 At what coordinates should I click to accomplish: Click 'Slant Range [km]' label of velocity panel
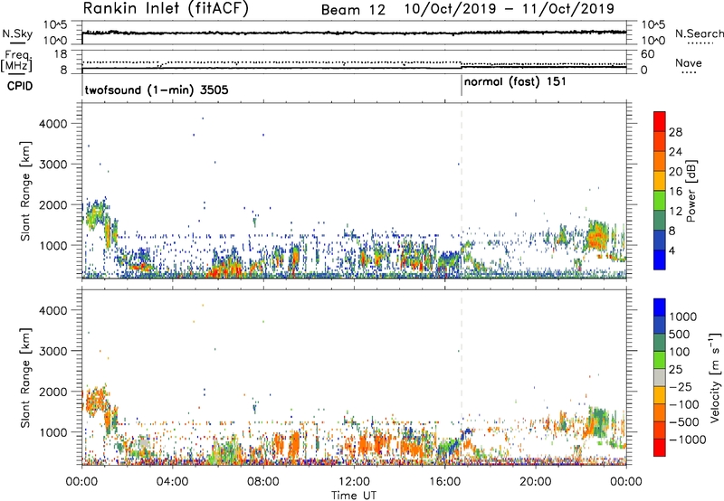[25, 378]
